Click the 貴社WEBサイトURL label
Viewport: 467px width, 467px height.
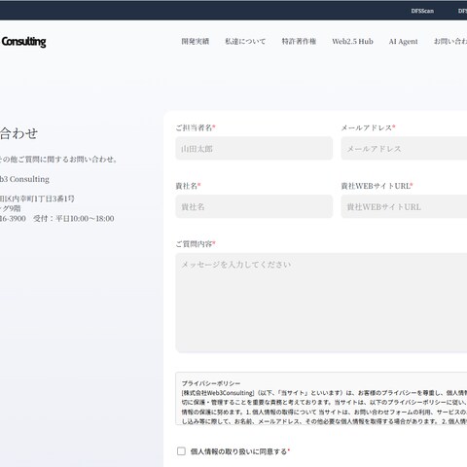pos(377,186)
